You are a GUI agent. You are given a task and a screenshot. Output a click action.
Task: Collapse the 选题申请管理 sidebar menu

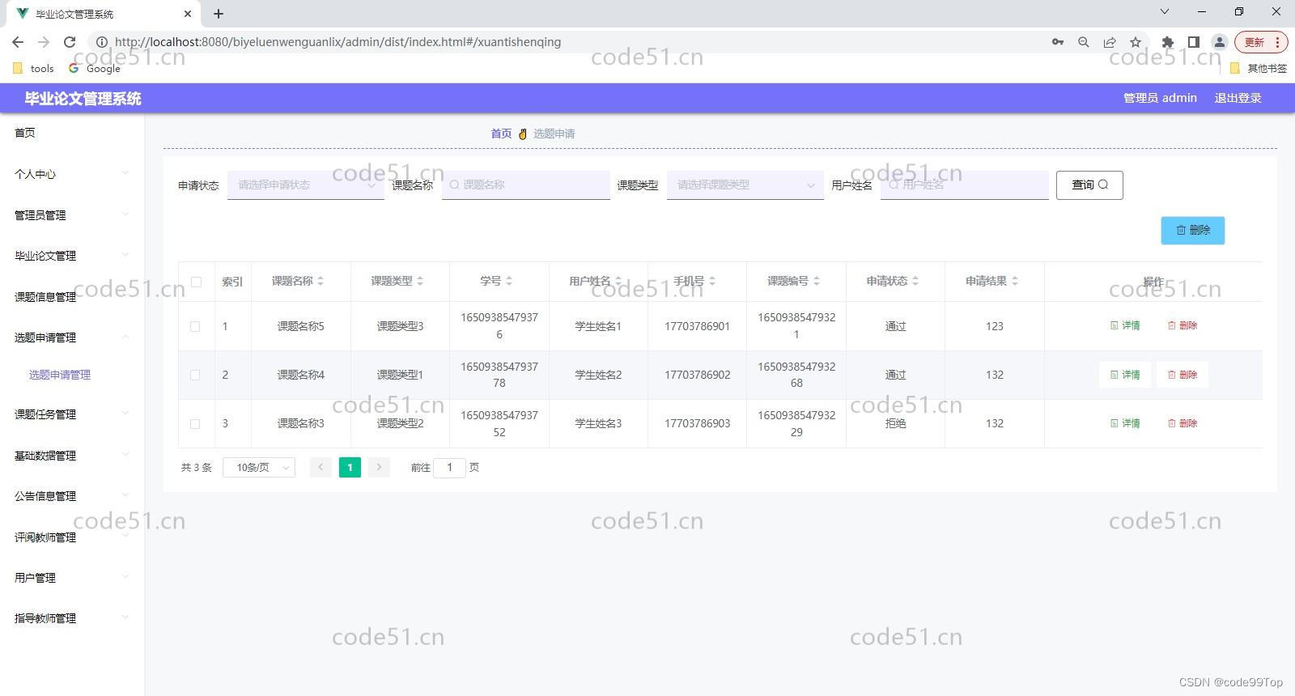click(x=72, y=337)
